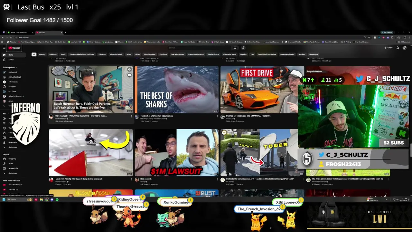Mute preview on Butch Hartman thumbnail
412x232 pixels.
click(x=129, y=70)
